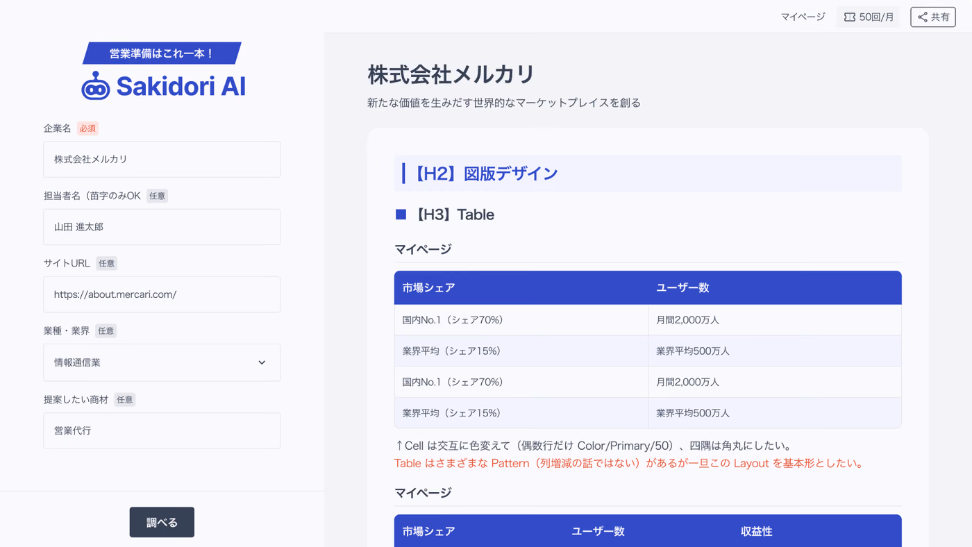The width and height of the screenshot is (972, 547).
Task: Click the 新たな価値を生みだす subtitle text
Action: [x=503, y=103]
